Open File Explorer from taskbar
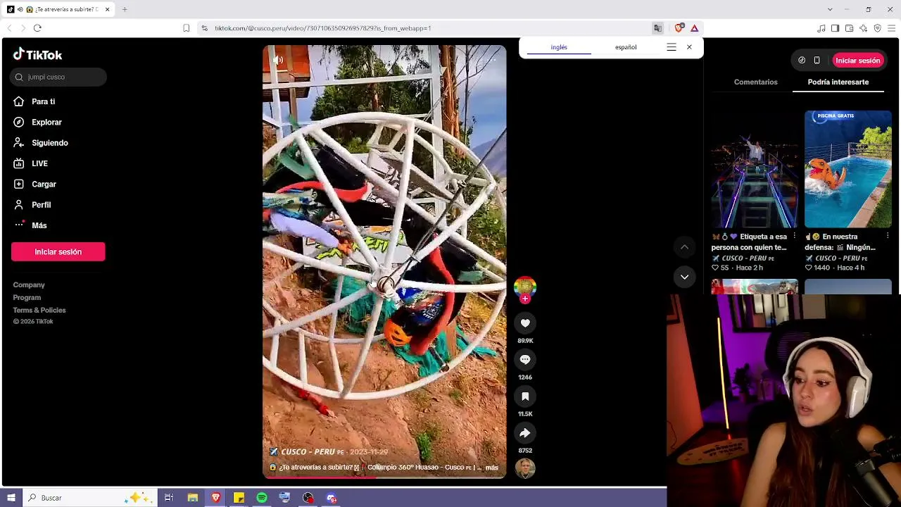This screenshot has width=901, height=507. point(192,498)
